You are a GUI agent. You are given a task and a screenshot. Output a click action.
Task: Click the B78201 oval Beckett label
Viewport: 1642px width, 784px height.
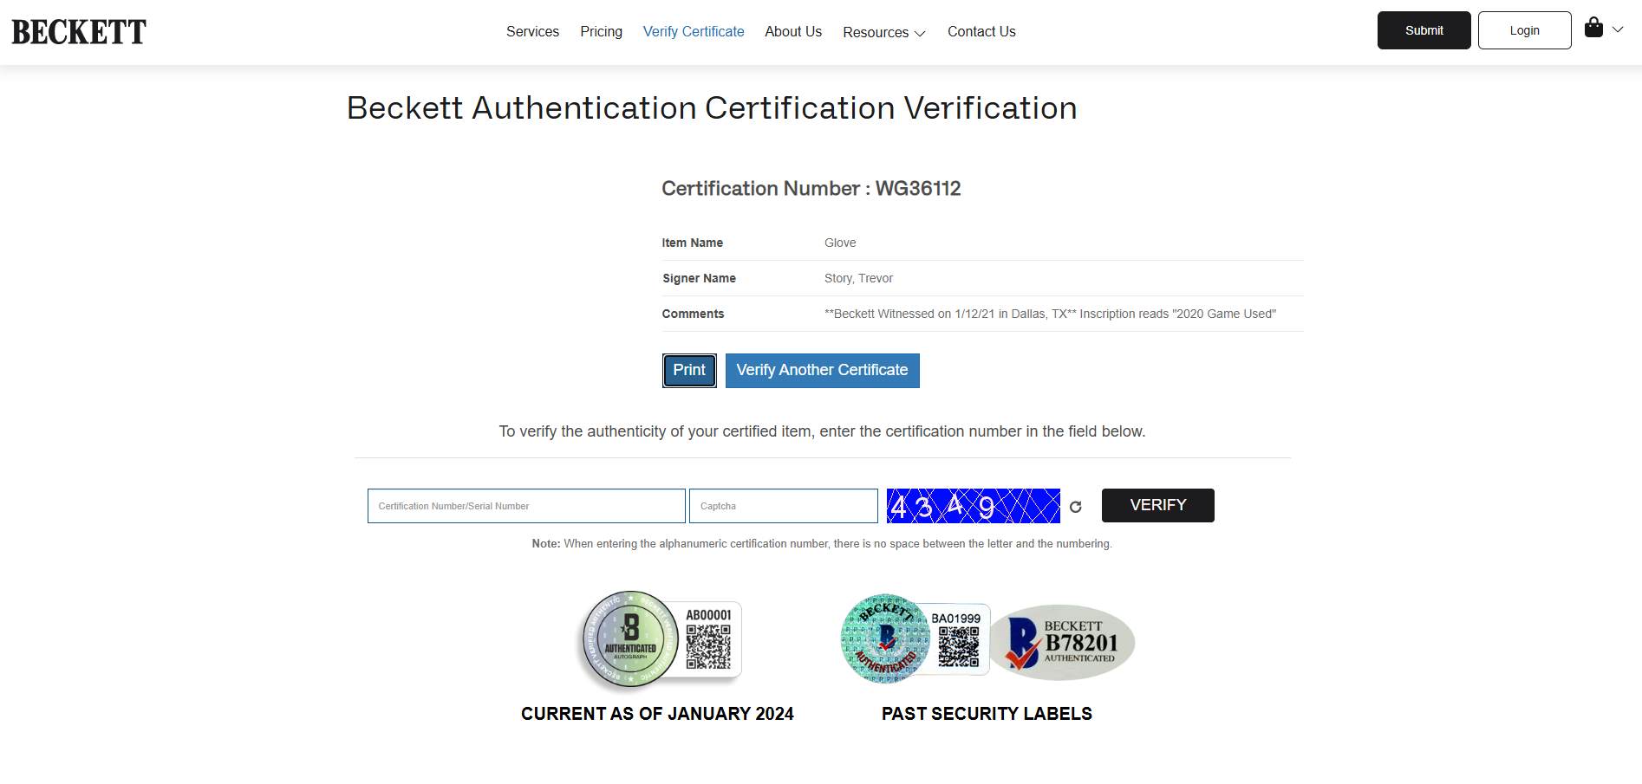point(1063,643)
